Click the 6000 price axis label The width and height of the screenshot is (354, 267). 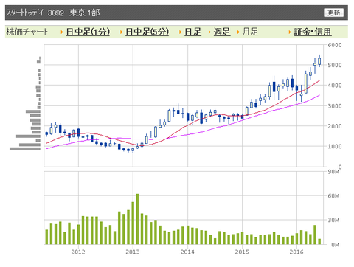point(335,45)
